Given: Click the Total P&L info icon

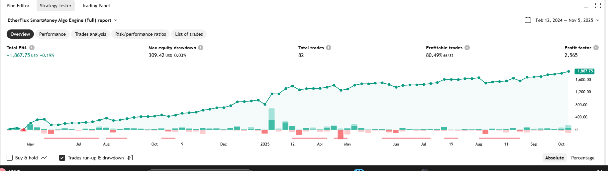Looking at the screenshot, I should click(32, 48).
